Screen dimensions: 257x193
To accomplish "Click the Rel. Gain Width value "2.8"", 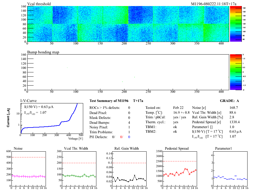I will (232, 117).
